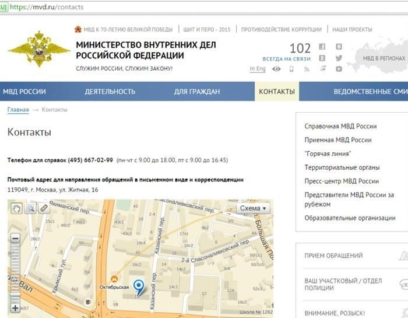Open the Для граждан menu
Viewport: 408px width, 318px height.
197,92
